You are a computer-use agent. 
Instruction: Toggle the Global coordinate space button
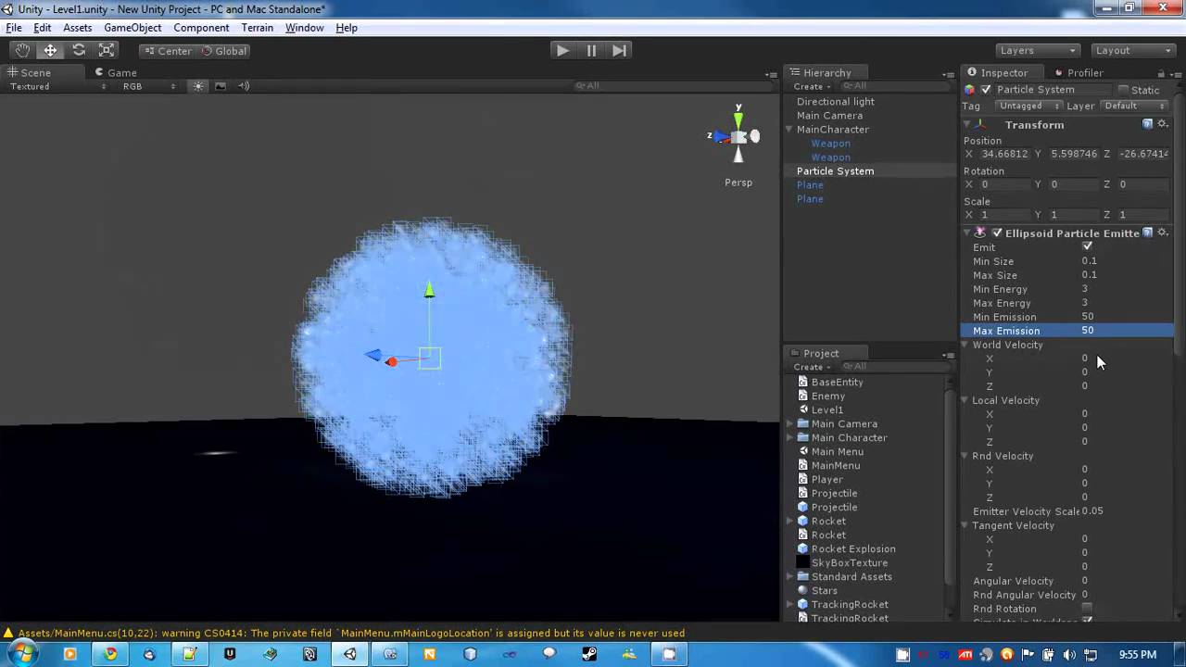pos(224,51)
